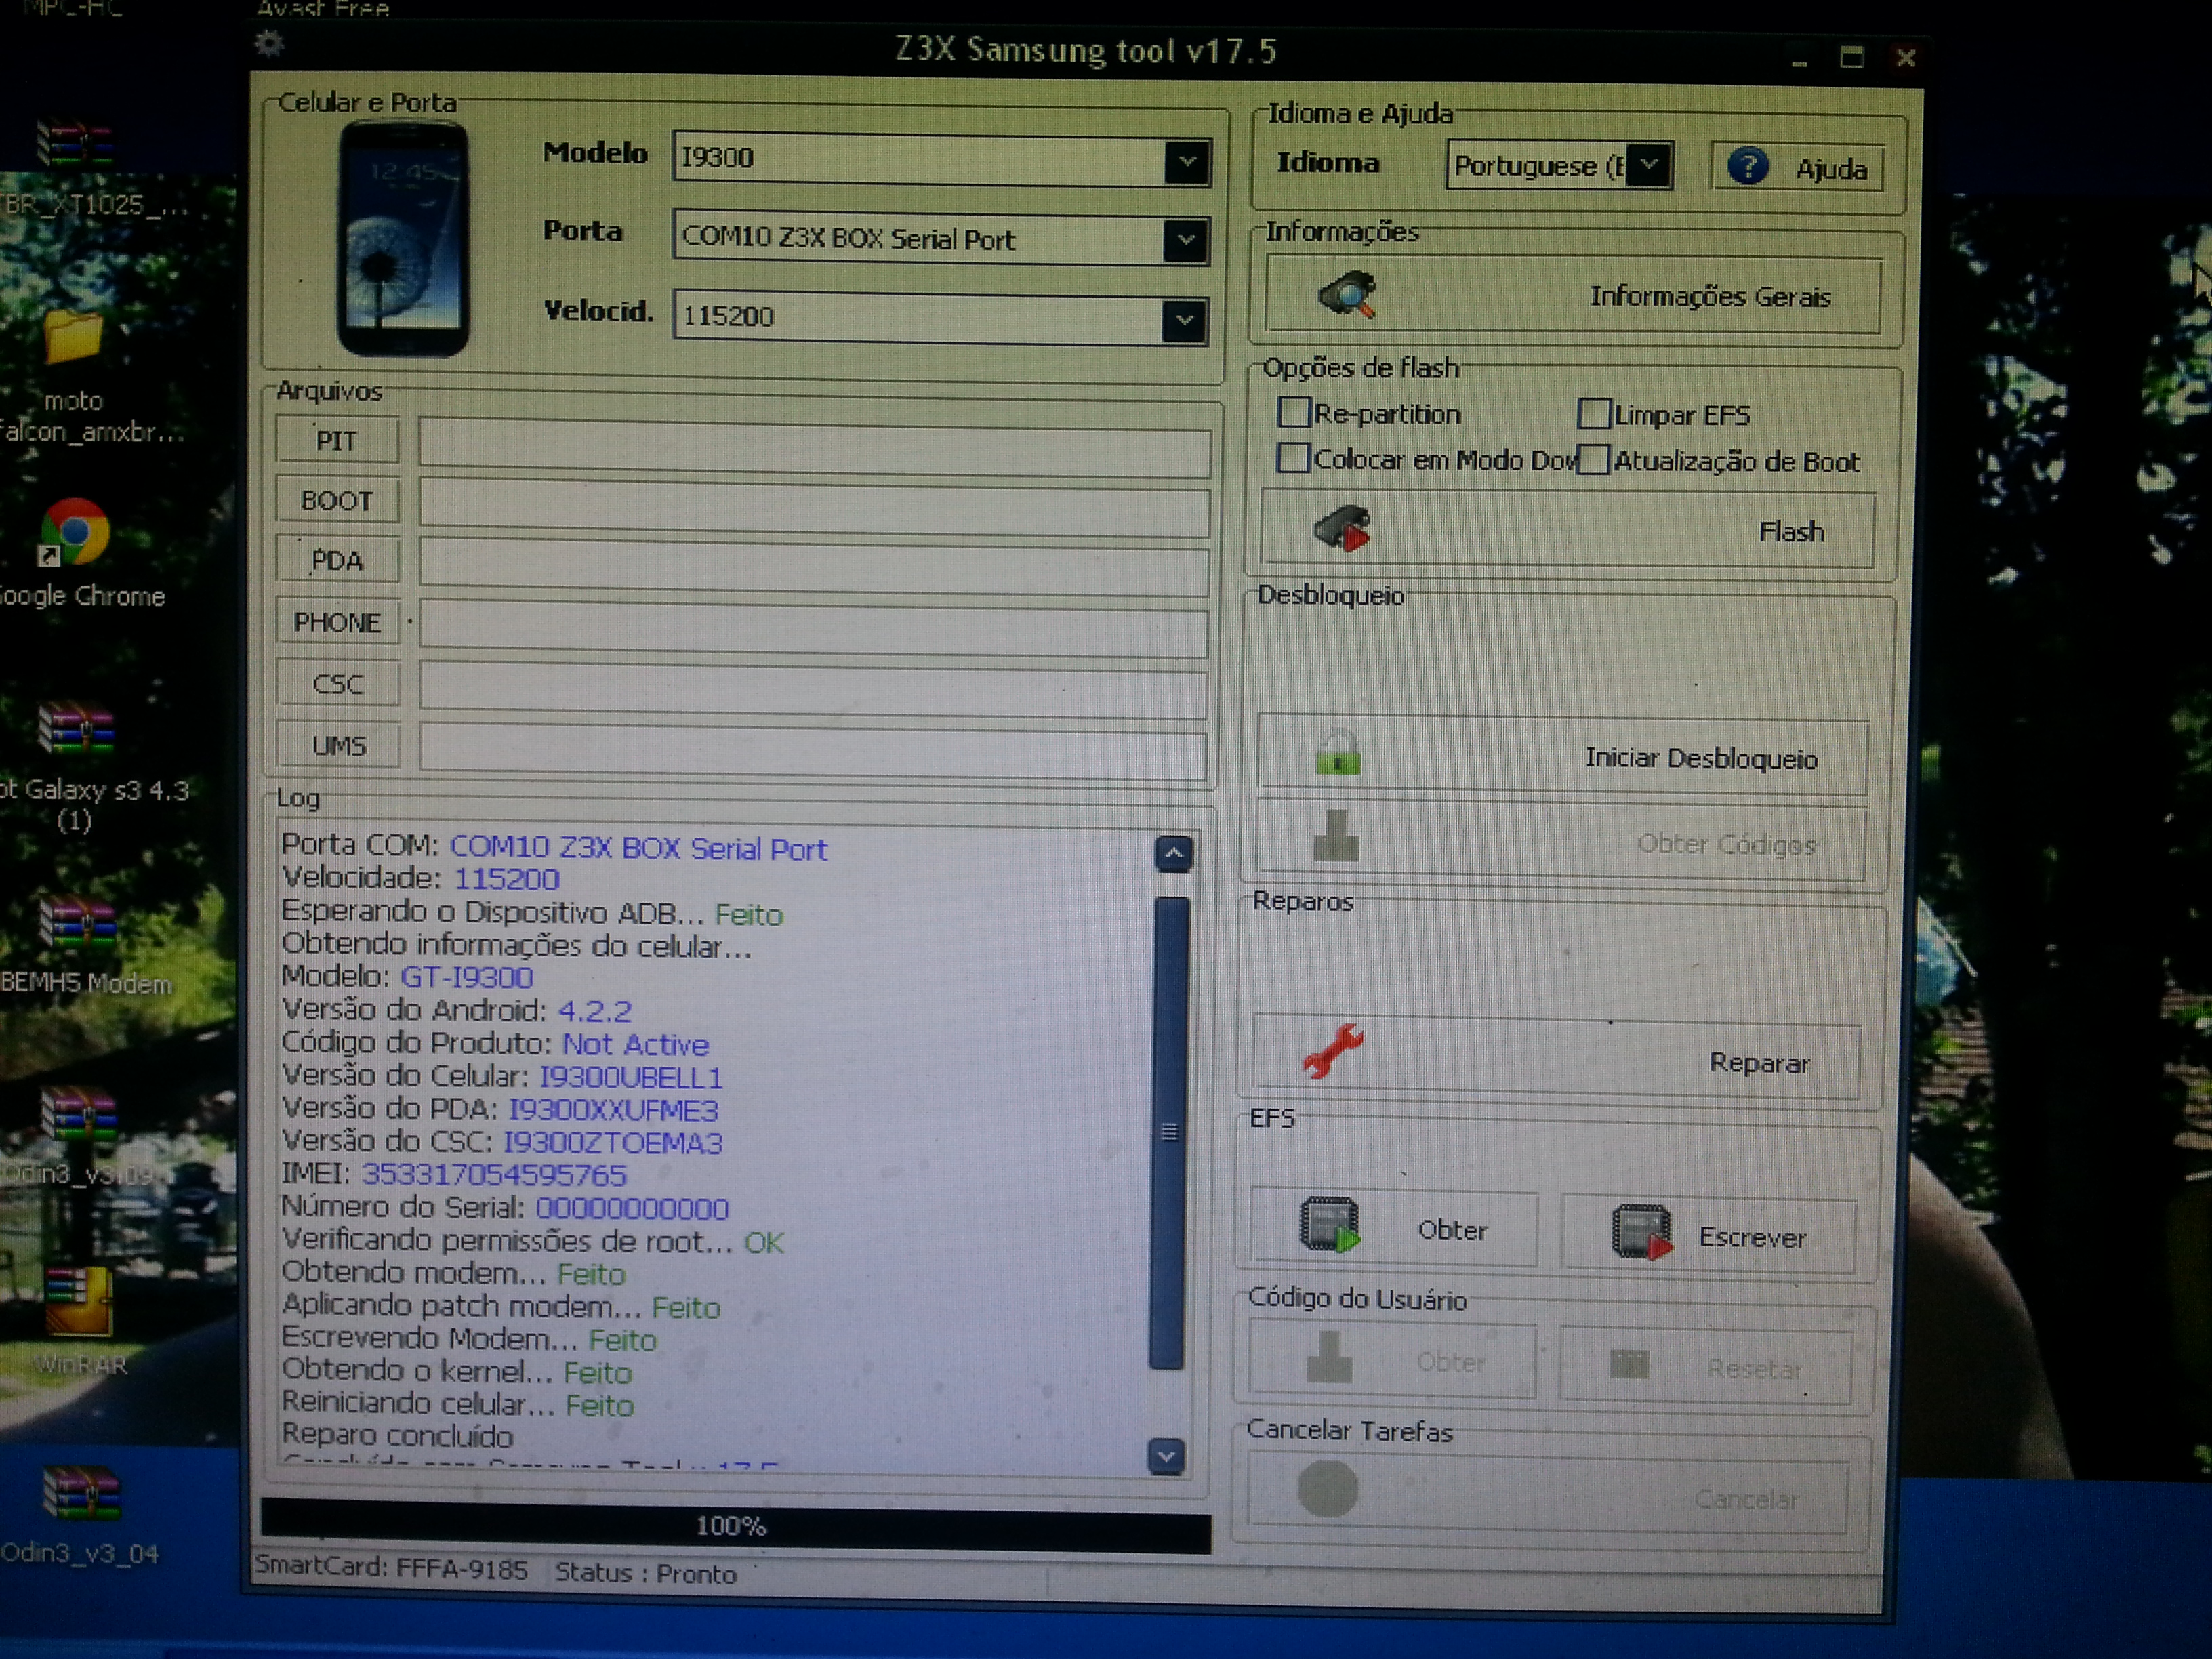The width and height of the screenshot is (2212, 1659).
Task: Click the Flash chip icon
Action: pyautogui.click(x=1342, y=528)
